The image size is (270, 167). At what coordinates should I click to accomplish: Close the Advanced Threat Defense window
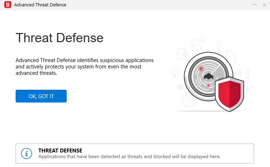264,5
